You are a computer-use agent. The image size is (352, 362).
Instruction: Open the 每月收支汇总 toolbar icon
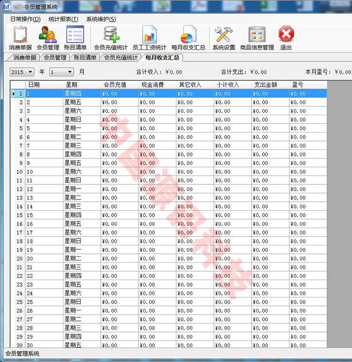[188, 38]
